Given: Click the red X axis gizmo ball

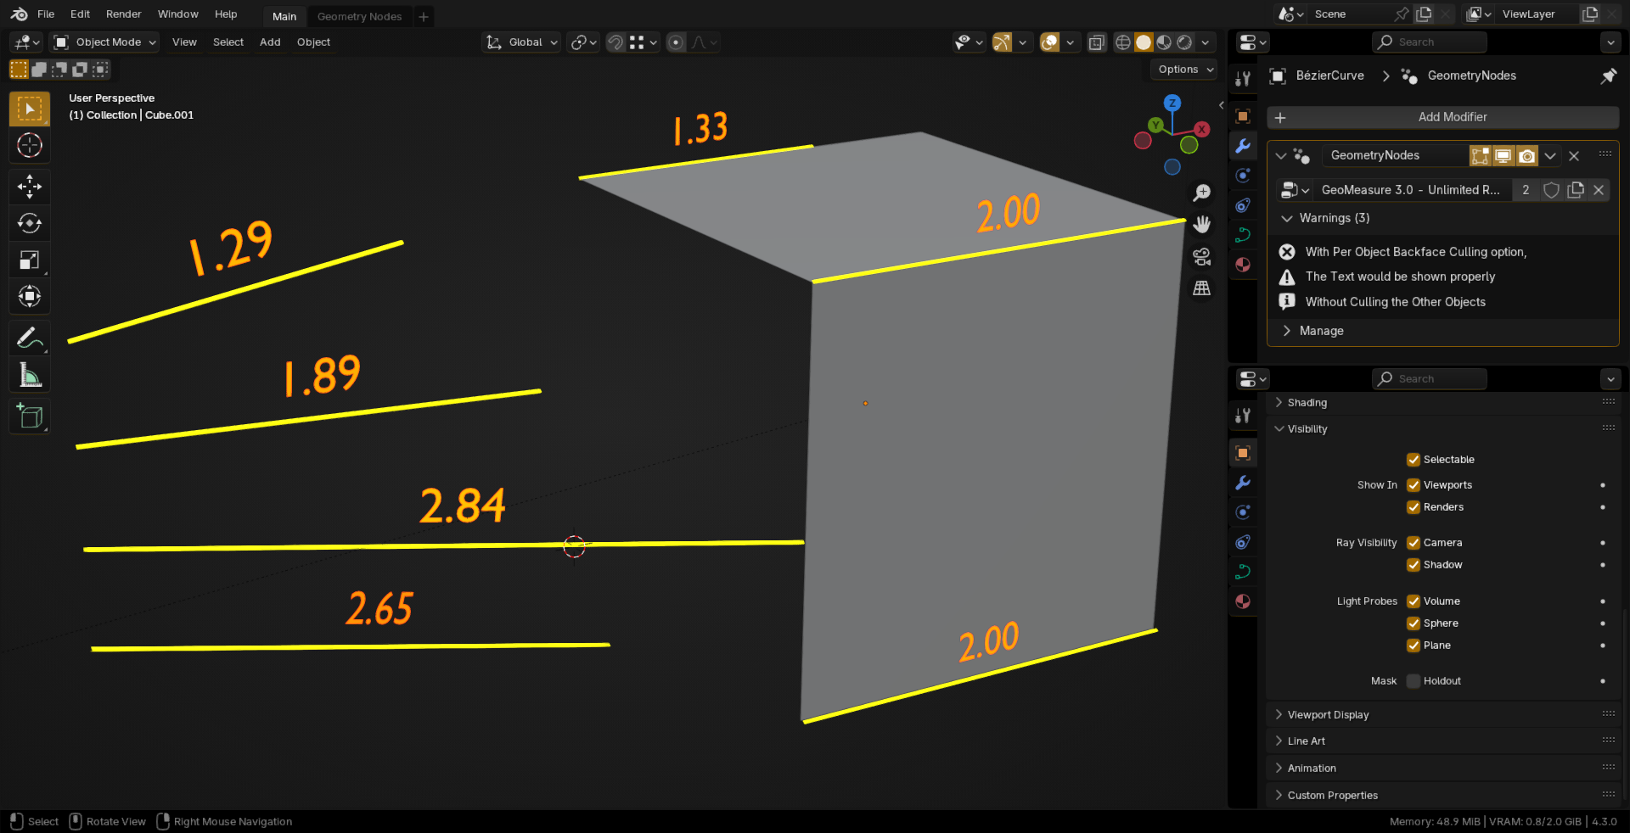Looking at the screenshot, I should coord(1202,130).
